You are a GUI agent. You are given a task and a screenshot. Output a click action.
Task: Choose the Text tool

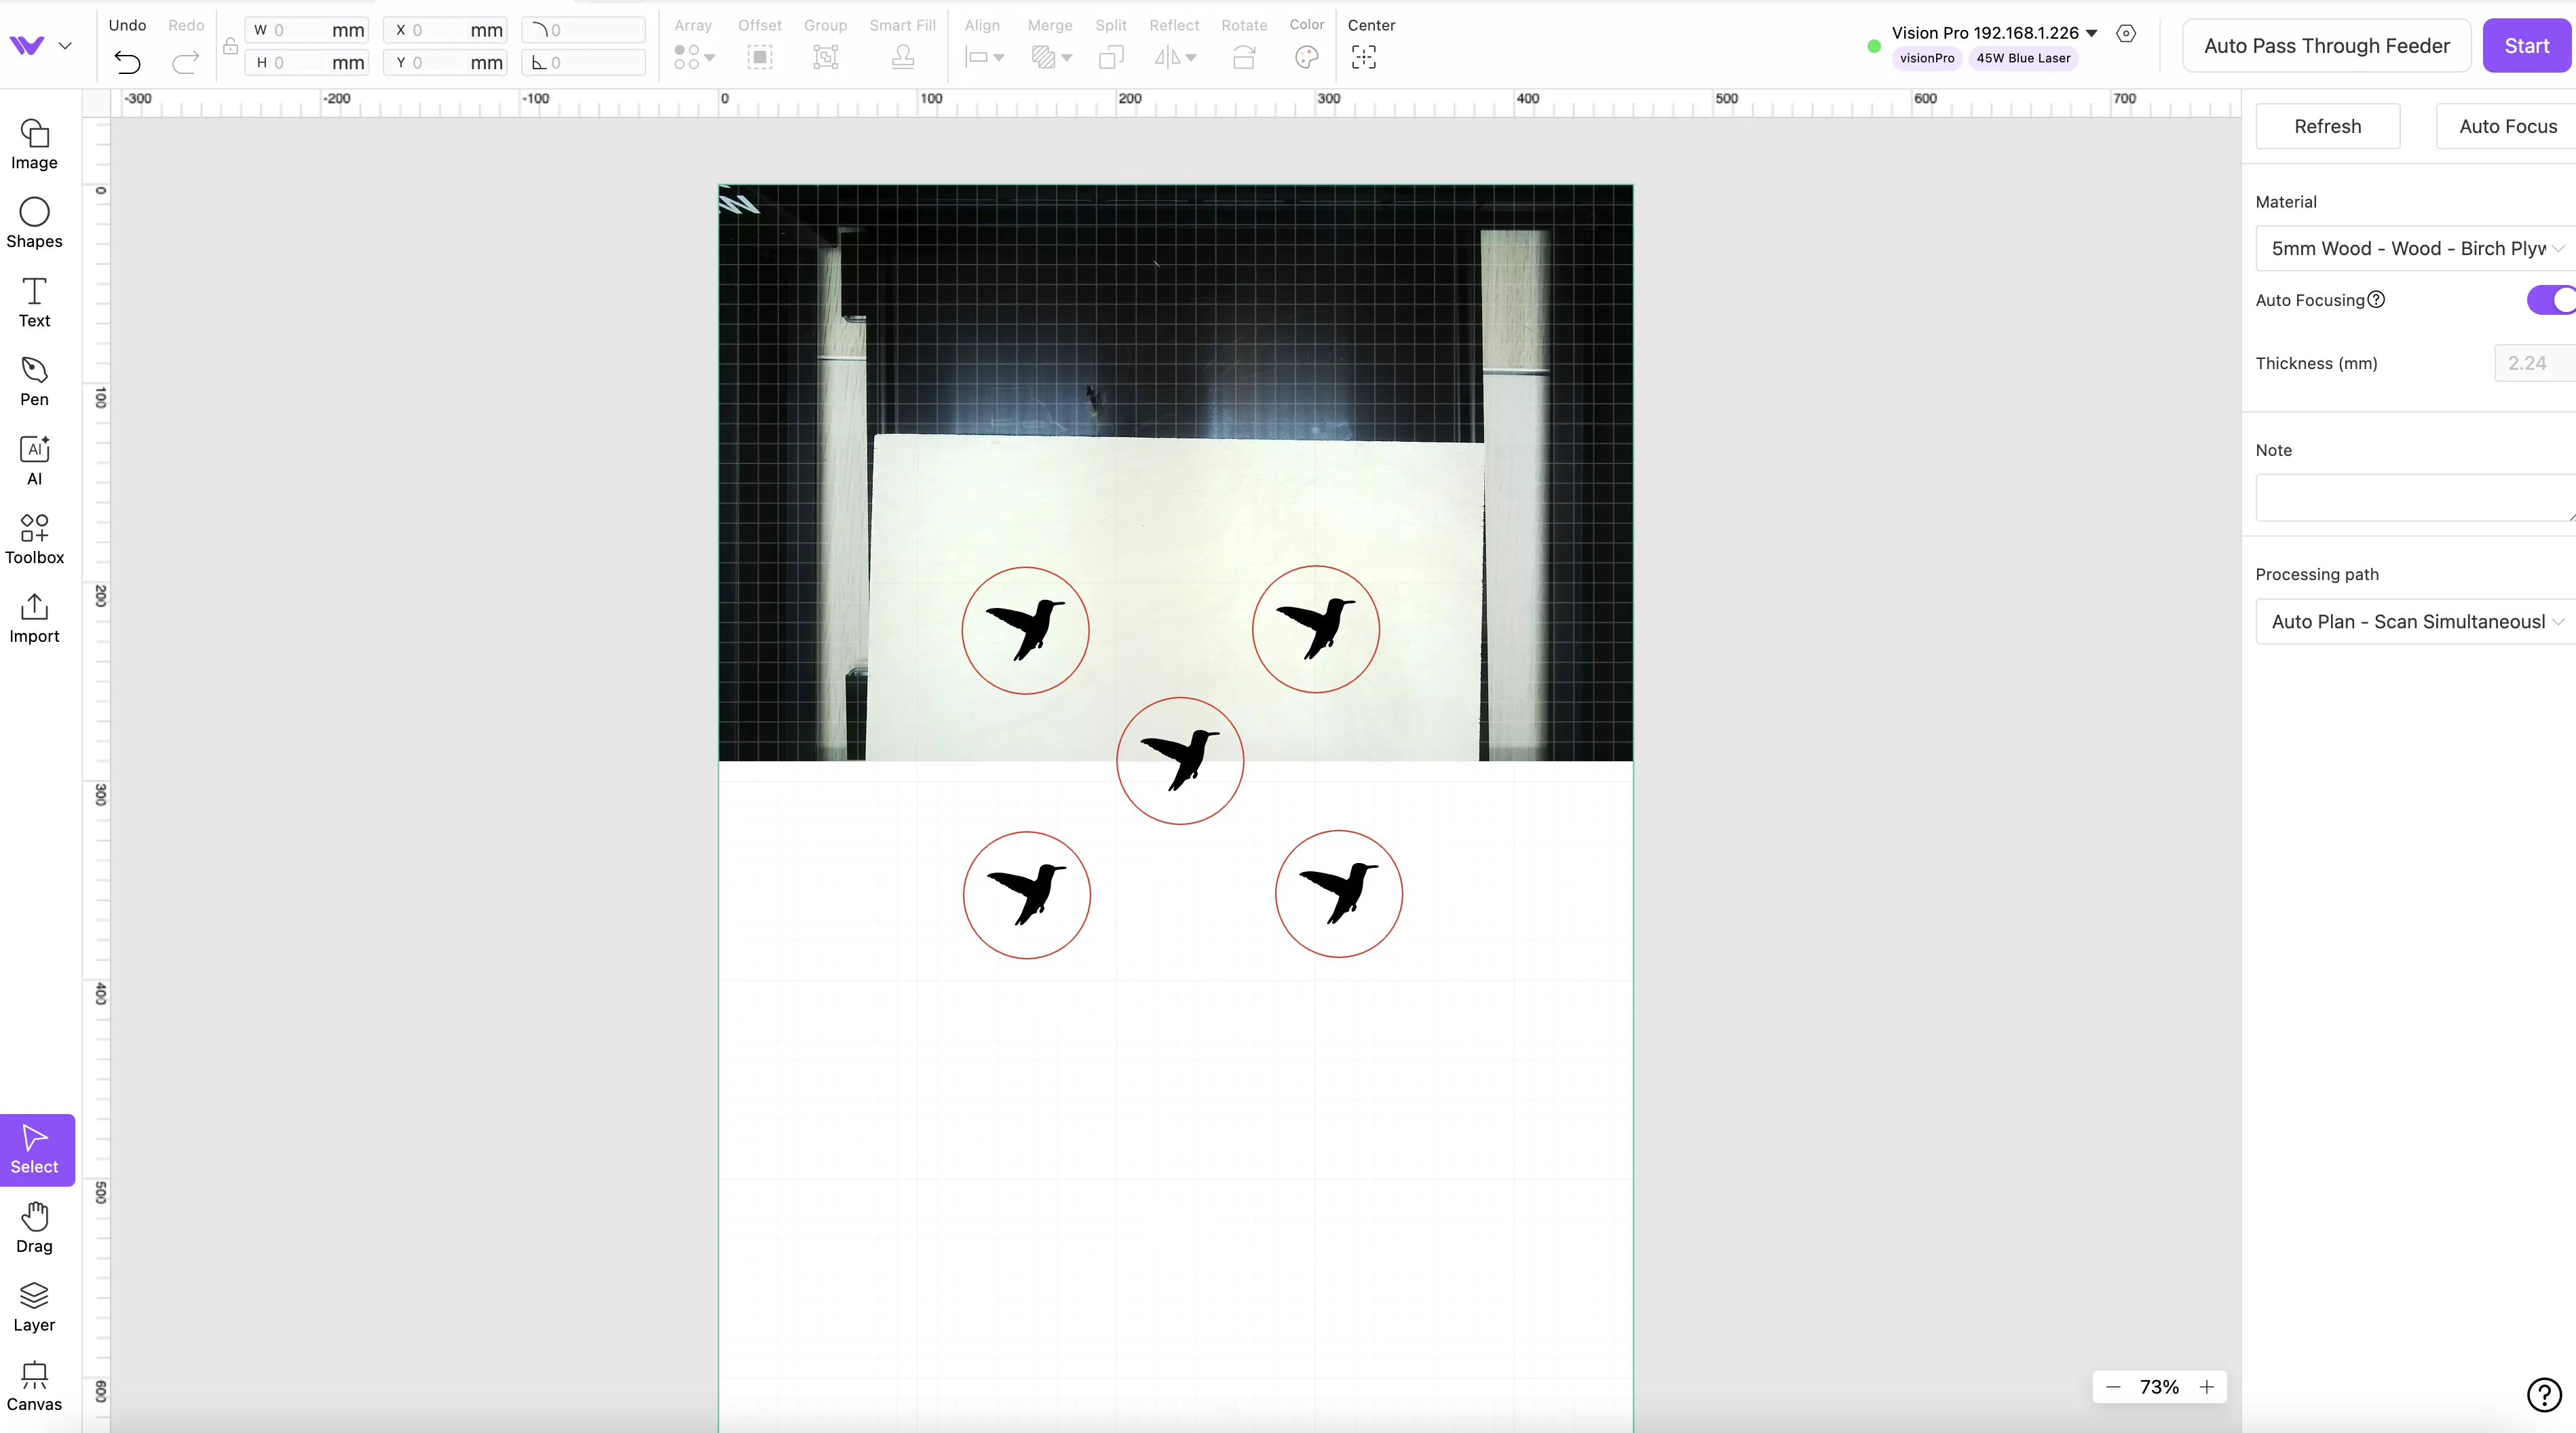coord(34,302)
